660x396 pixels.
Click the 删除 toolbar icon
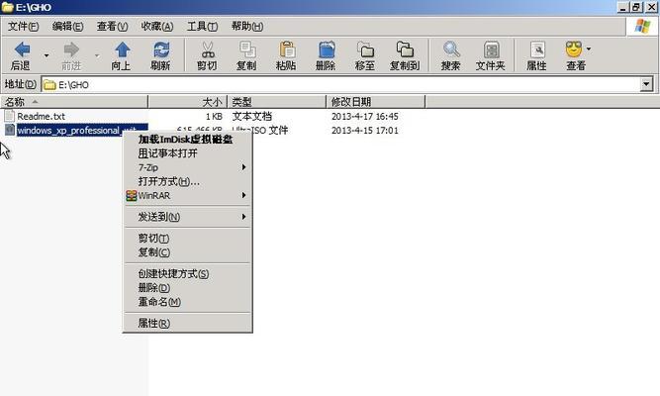(327, 49)
